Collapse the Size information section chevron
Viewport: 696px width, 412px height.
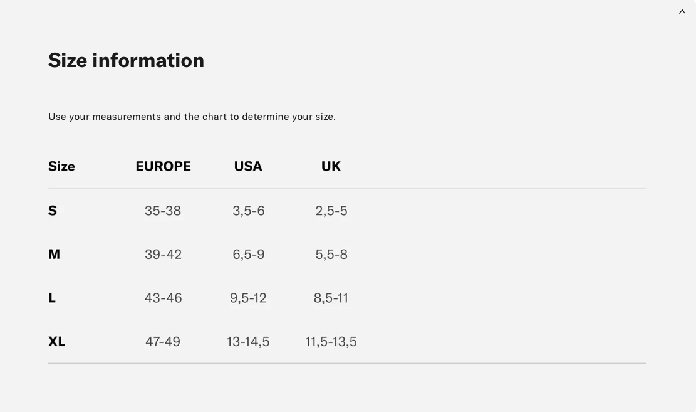click(682, 12)
